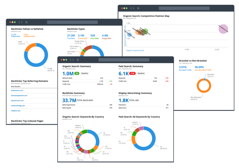Screen dimensions: 239x168
Task: Click the orange Non-Branded ring in the chart
Action: tap(204, 92)
